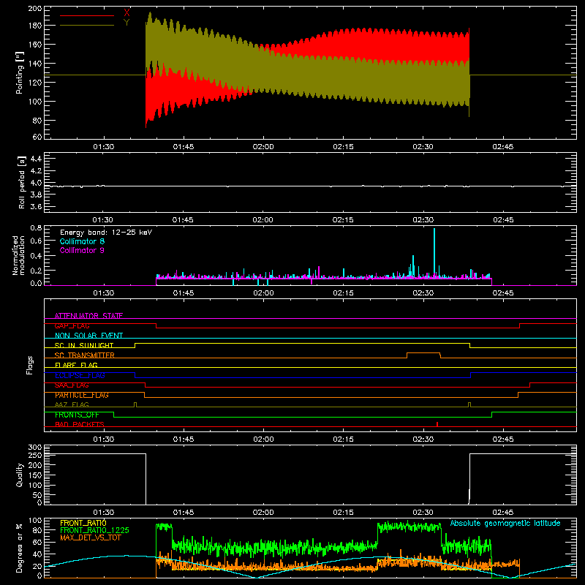This screenshot has width=585, height=585.
Task: Click the yellow FRONT_RATIO legend label
Action: [83, 523]
